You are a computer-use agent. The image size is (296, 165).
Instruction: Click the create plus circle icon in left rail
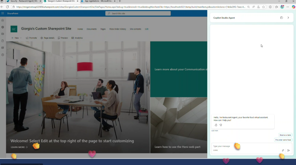click(3, 55)
